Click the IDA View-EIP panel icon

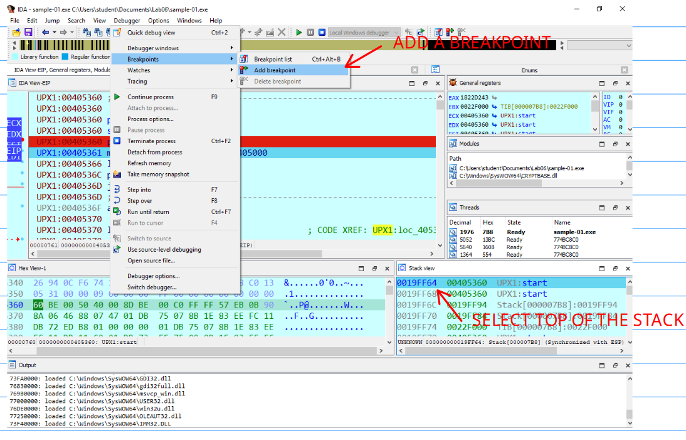13,83
